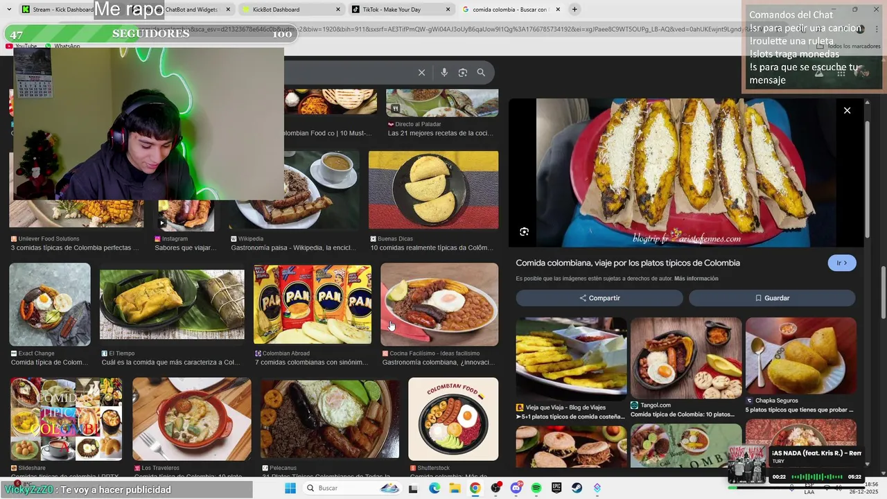The image size is (887, 499).
Task: Open the Pelecanus platter image
Action: pos(330,419)
